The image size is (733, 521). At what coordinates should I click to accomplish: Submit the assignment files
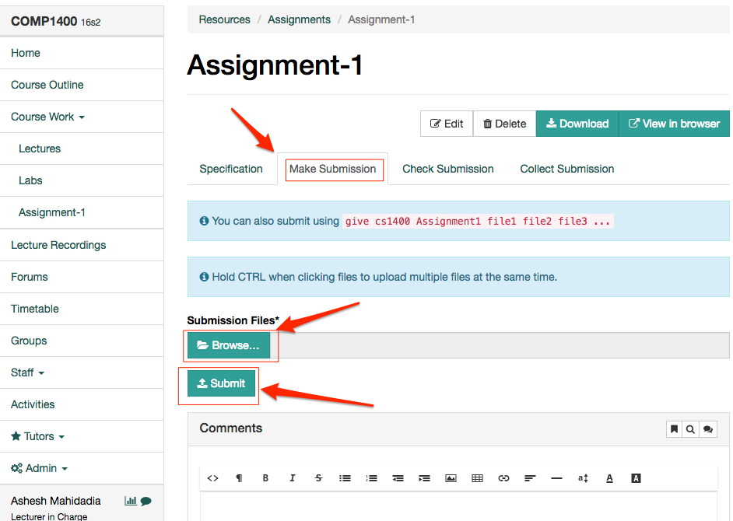pyautogui.click(x=221, y=383)
